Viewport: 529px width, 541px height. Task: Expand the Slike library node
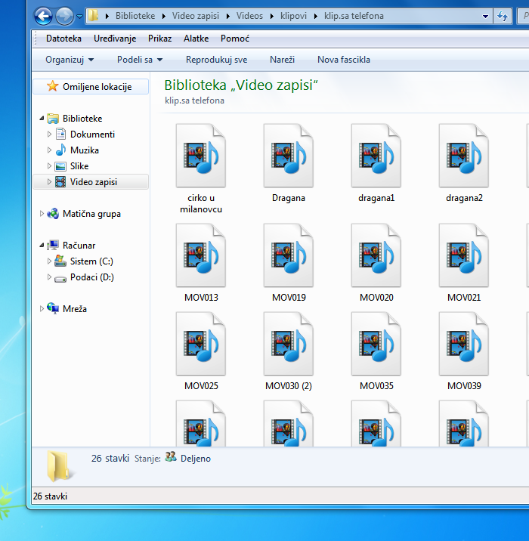[49, 166]
